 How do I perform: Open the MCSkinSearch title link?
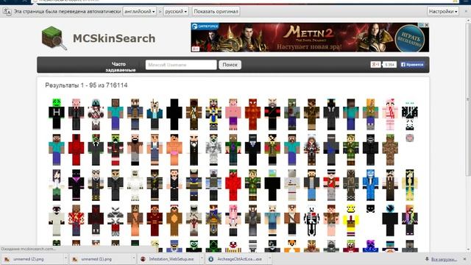pyautogui.click(x=114, y=38)
